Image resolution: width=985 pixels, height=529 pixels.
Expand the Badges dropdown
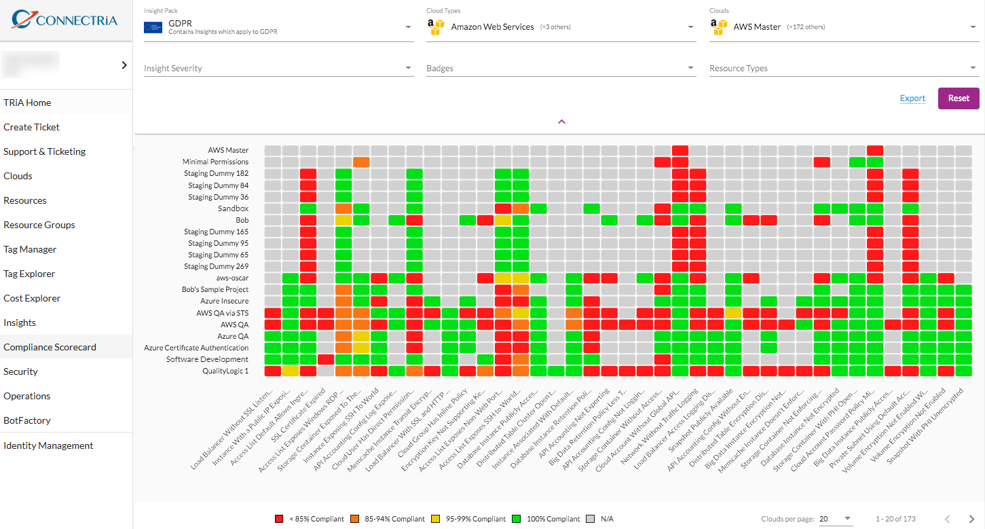click(561, 68)
